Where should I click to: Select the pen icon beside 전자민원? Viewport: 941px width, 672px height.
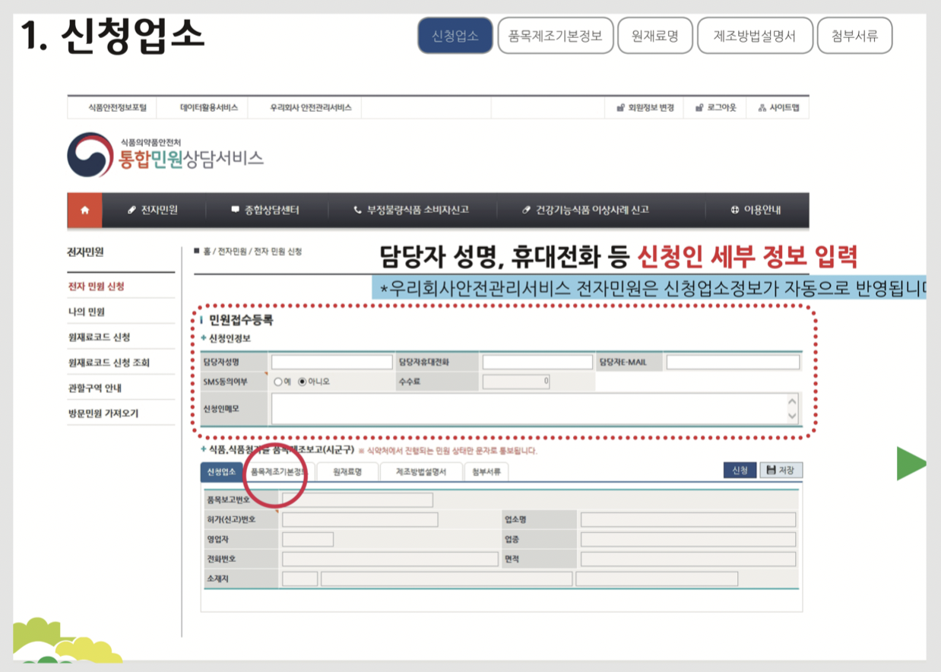[131, 210]
